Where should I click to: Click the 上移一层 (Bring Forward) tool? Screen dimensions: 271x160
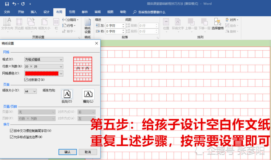tap(191, 25)
